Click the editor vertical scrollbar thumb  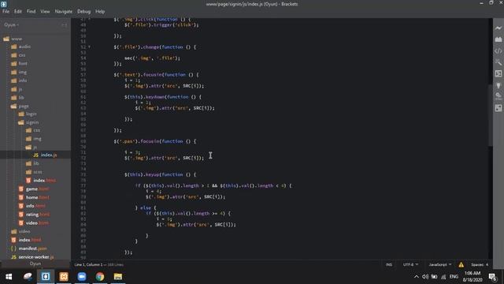(x=490, y=115)
